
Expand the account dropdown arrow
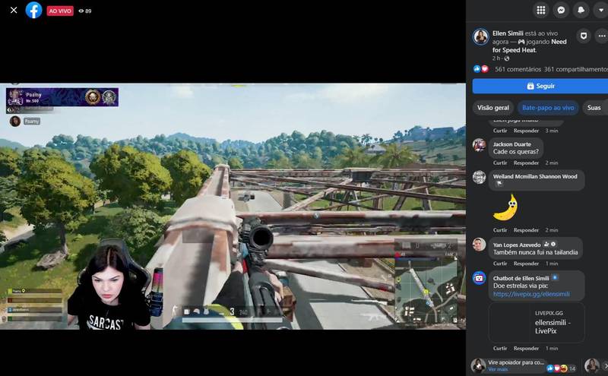point(600,10)
